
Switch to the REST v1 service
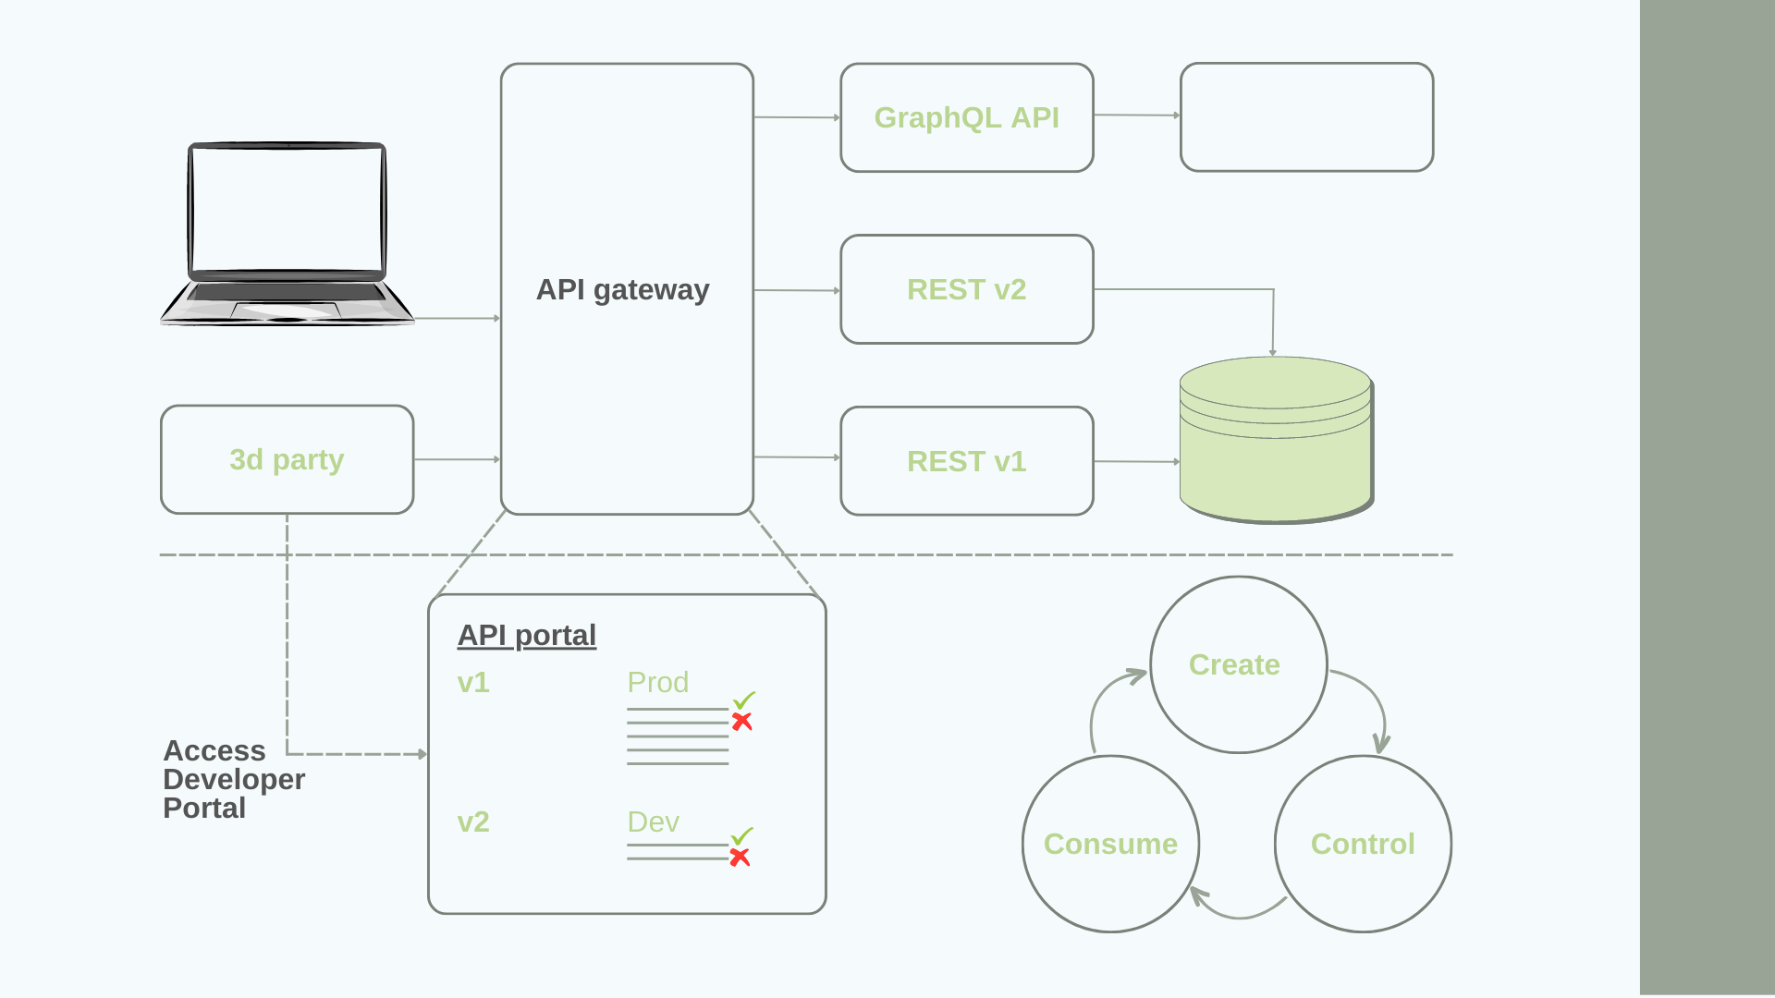coord(966,461)
